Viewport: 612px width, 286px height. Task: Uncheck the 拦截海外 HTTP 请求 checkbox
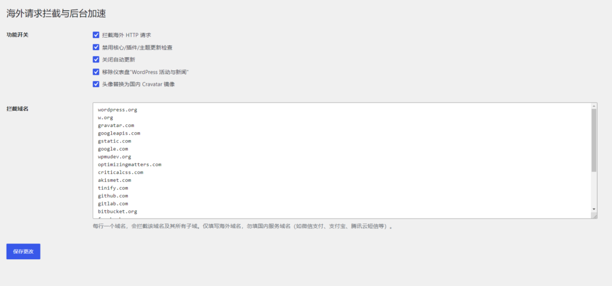[x=96, y=35]
